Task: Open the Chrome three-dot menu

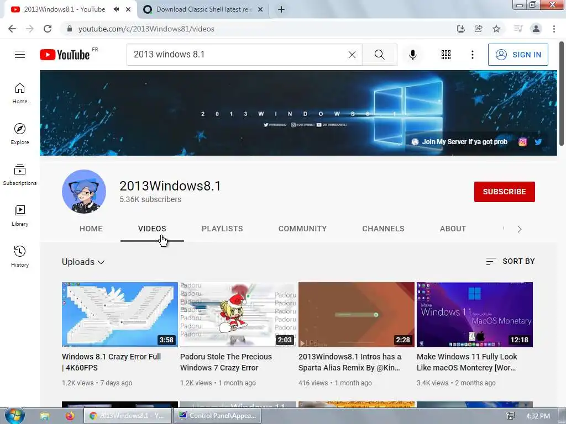Action: (x=554, y=29)
